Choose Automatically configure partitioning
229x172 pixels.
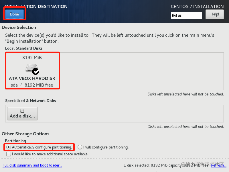point(39,147)
